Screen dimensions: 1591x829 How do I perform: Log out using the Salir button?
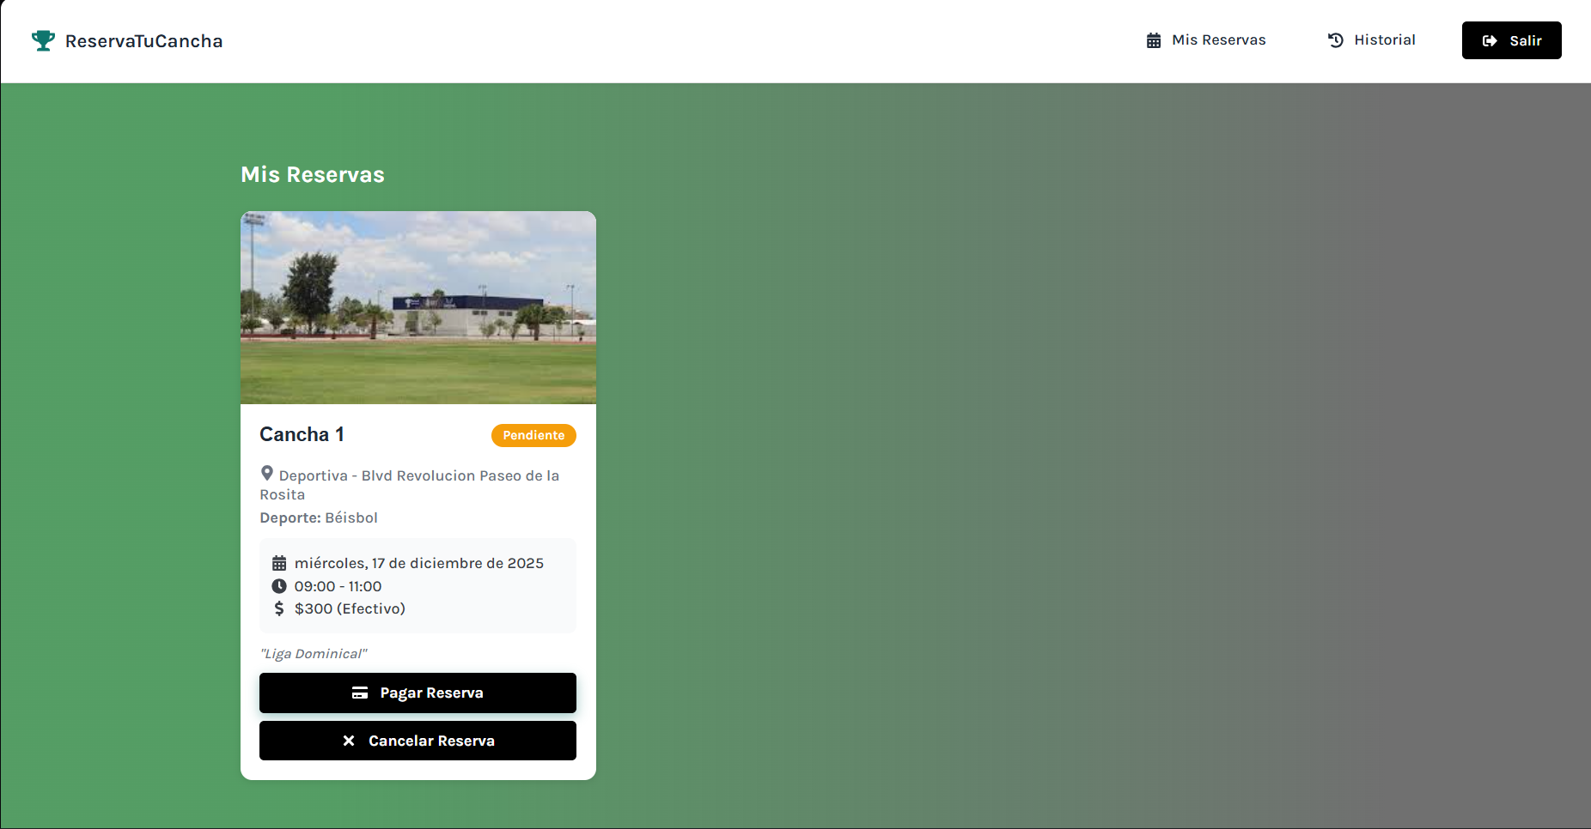[x=1512, y=40]
